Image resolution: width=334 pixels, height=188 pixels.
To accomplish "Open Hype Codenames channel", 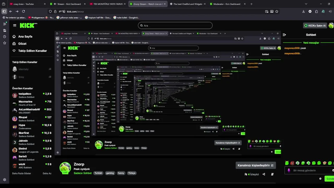I will tap(32, 127).
